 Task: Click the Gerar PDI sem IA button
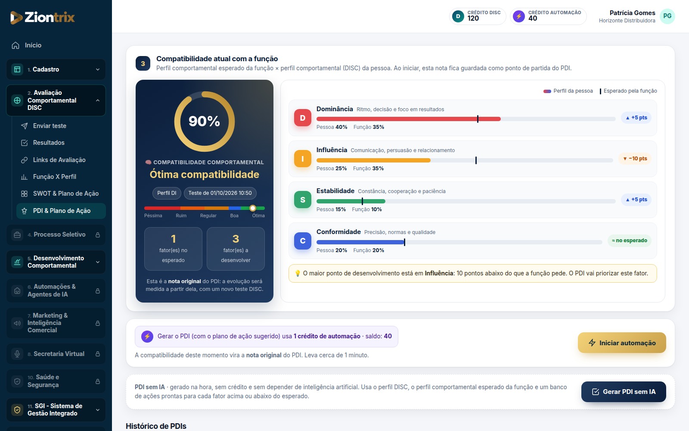click(x=624, y=392)
